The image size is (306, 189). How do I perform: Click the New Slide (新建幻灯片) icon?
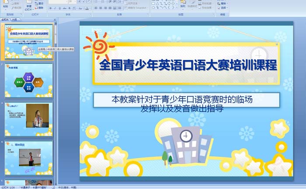29,2
